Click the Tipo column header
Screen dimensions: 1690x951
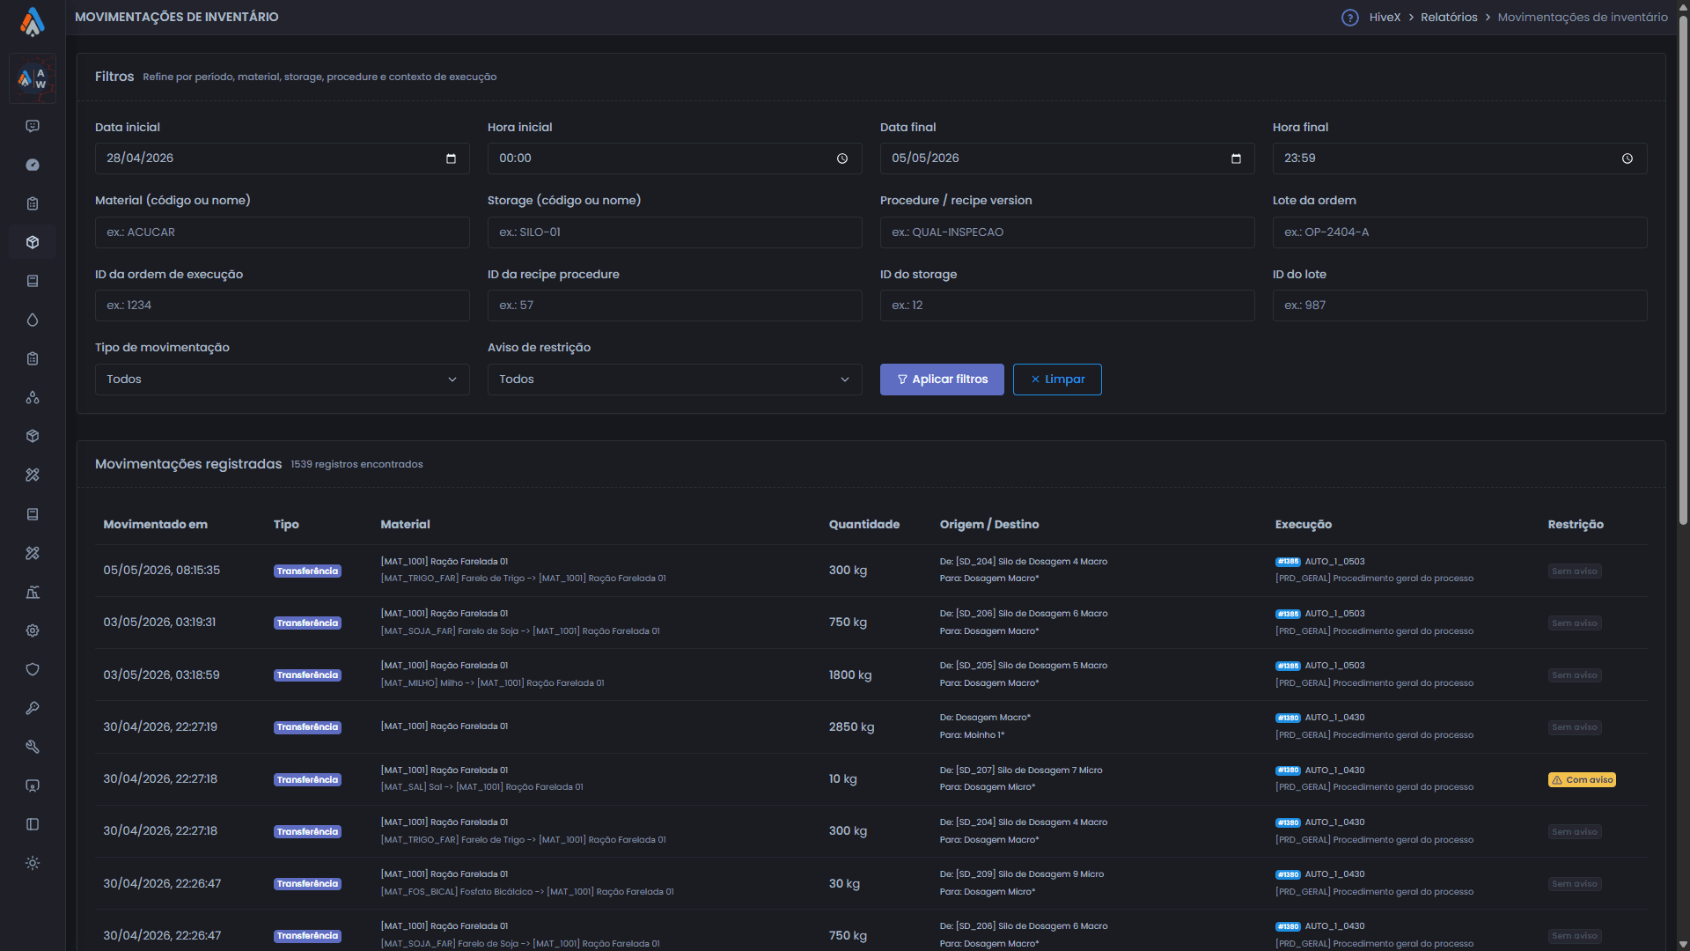pyautogui.click(x=286, y=525)
